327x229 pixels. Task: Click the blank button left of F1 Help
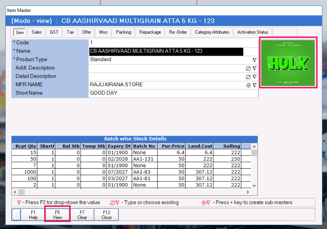(x=16, y=215)
